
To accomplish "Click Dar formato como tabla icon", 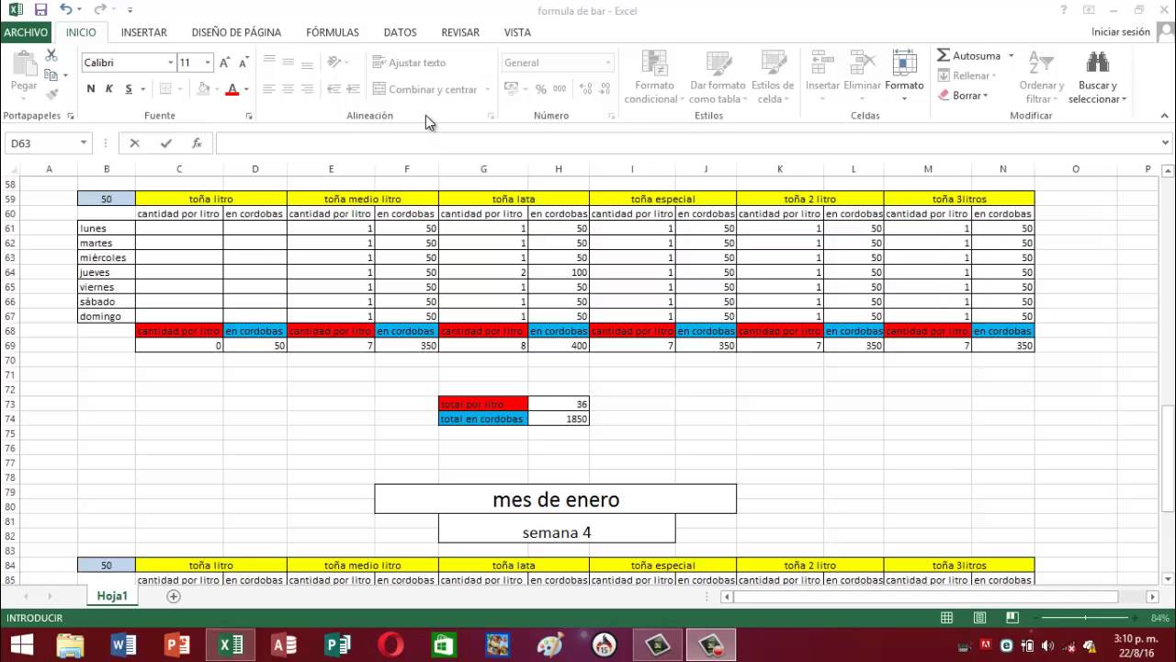I will pyautogui.click(x=718, y=76).
